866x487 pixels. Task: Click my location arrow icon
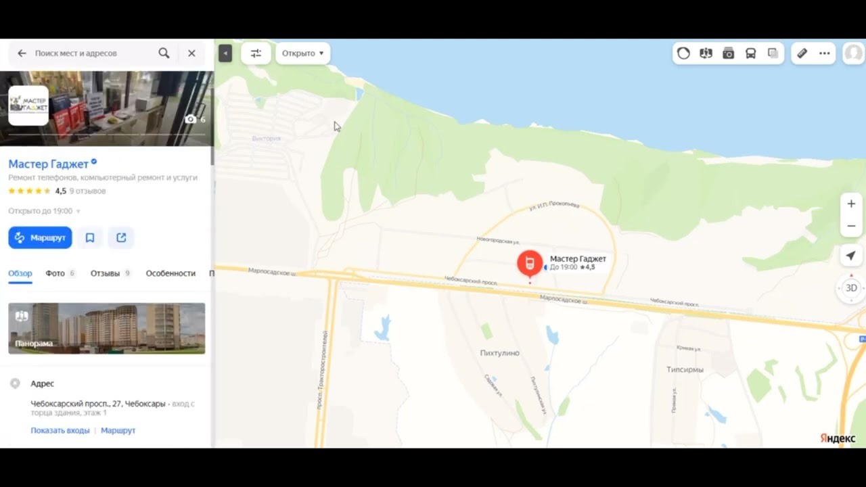tap(851, 255)
